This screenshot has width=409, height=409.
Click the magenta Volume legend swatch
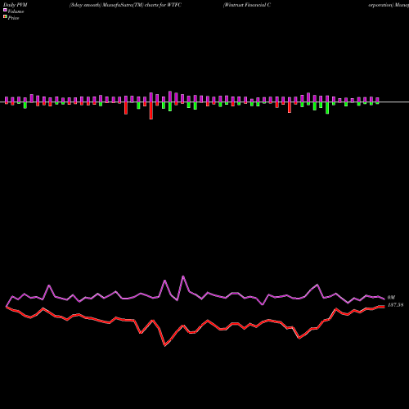coord(5,10)
